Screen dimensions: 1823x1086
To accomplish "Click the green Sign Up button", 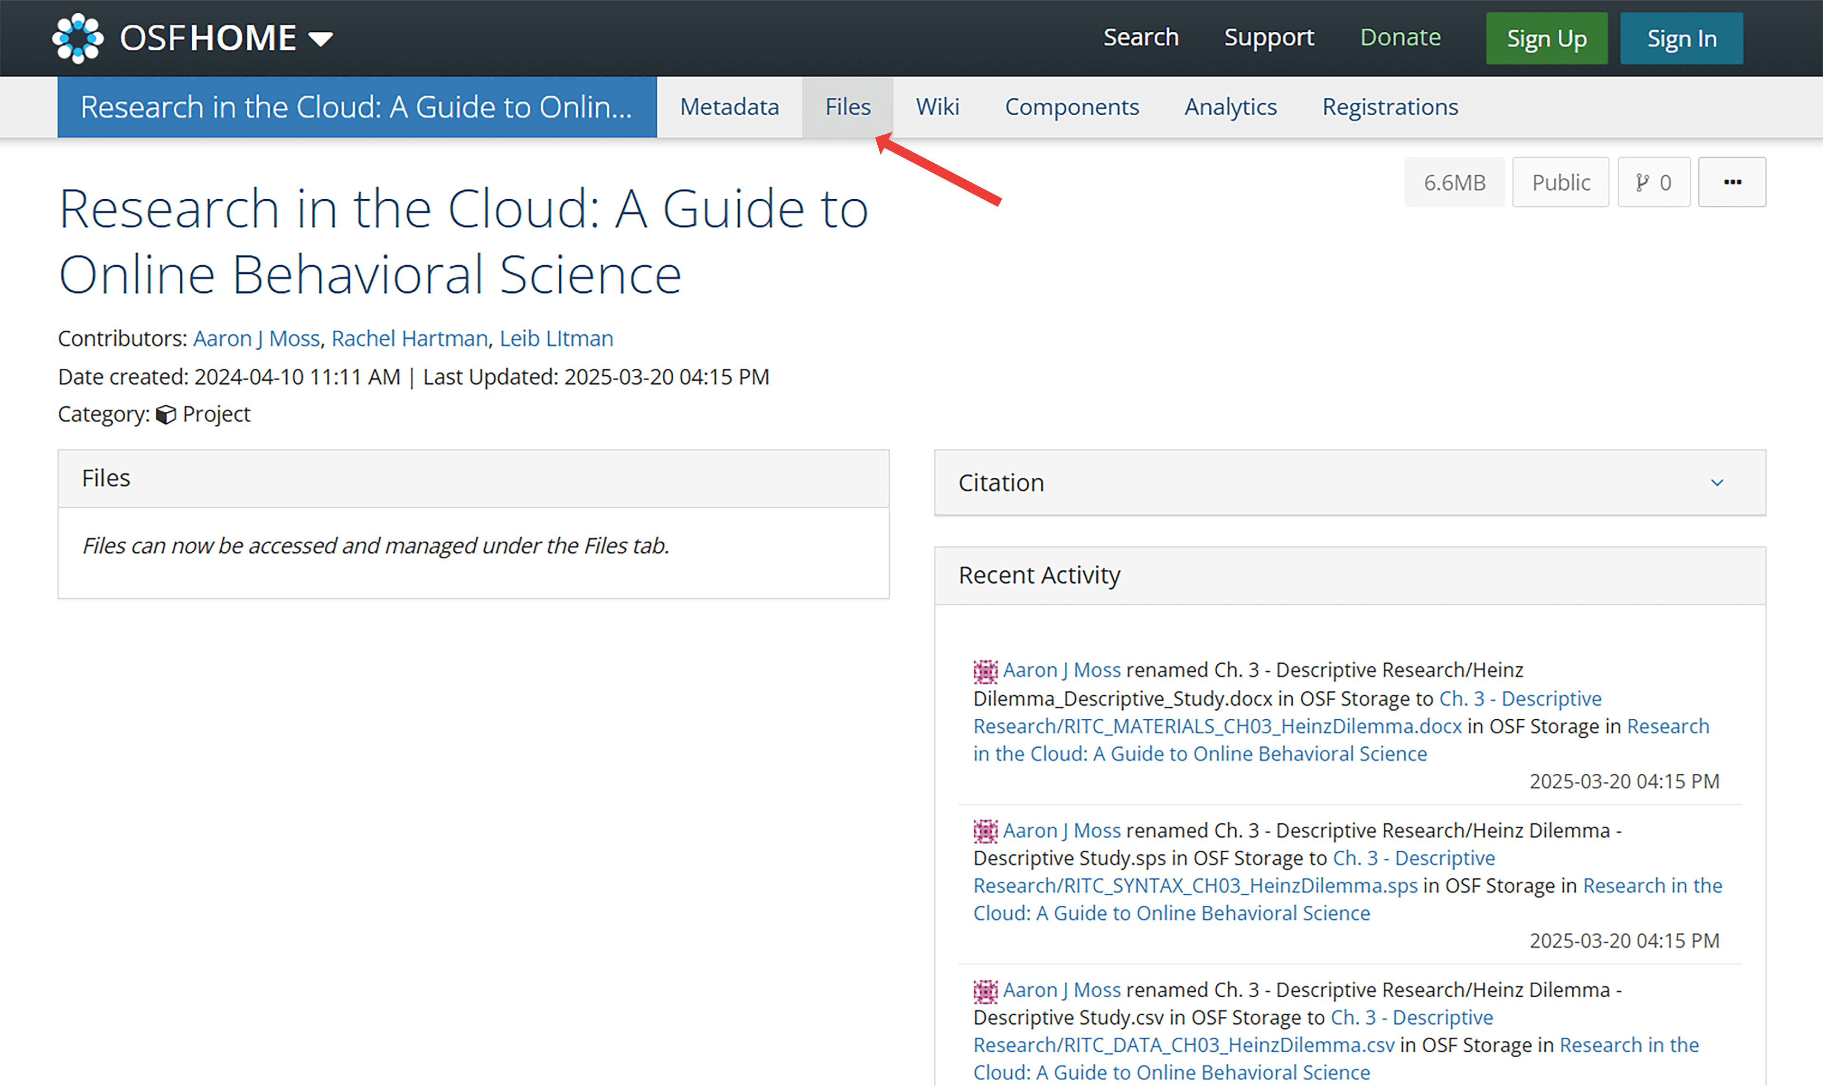I will tap(1546, 38).
